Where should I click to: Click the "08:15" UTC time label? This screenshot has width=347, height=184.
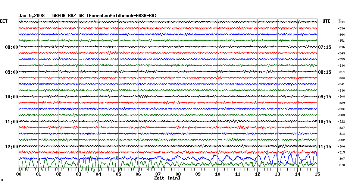point(325,72)
